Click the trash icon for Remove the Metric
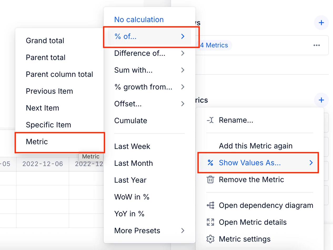The image size is (333, 250). tap(210, 180)
